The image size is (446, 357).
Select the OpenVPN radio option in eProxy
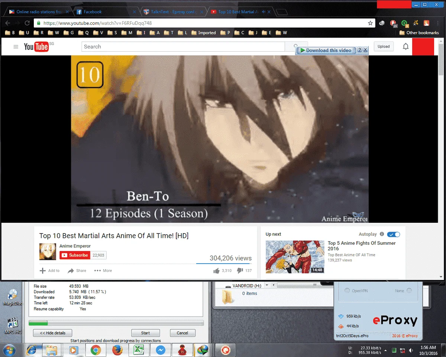click(346, 291)
